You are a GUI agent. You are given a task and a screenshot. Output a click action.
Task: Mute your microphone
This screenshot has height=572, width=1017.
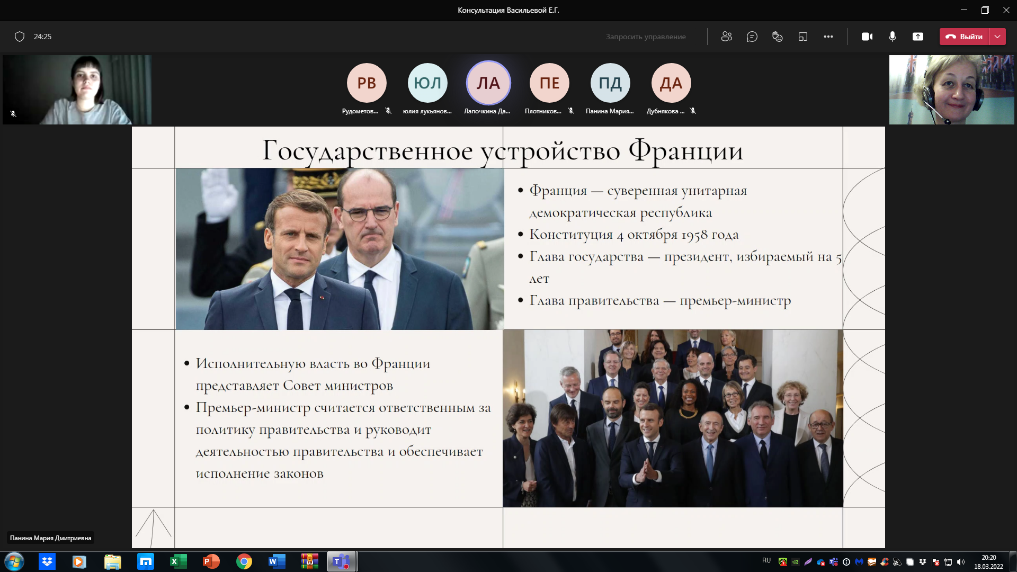coord(892,36)
